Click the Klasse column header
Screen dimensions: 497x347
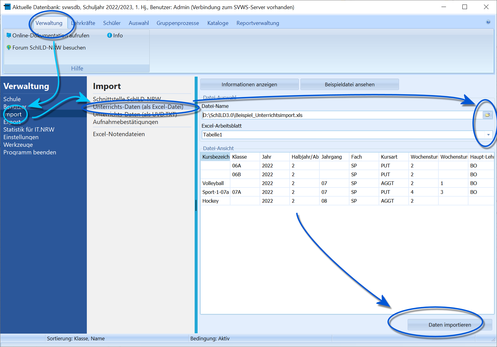pos(245,157)
